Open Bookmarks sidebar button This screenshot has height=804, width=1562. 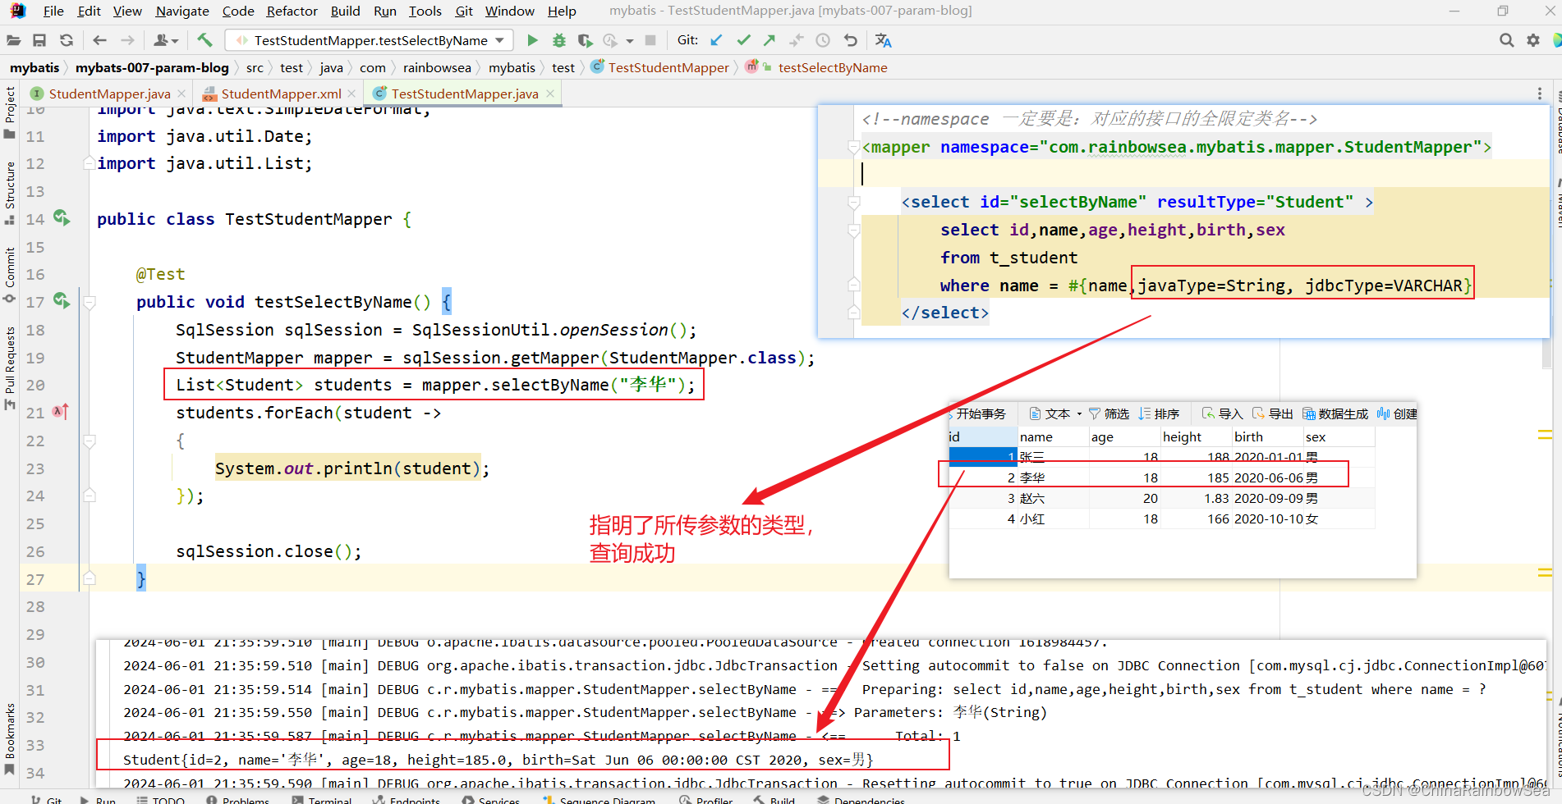pyautogui.click(x=10, y=738)
